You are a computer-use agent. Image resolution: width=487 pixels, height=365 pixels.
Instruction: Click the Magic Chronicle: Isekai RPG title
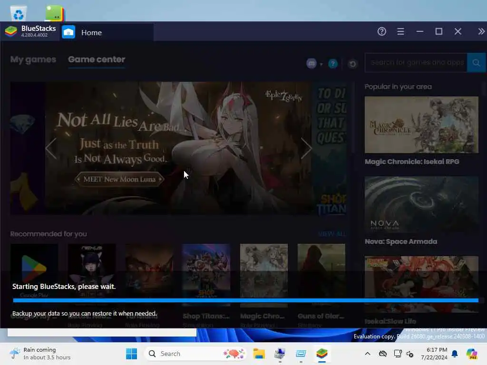tap(412, 162)
